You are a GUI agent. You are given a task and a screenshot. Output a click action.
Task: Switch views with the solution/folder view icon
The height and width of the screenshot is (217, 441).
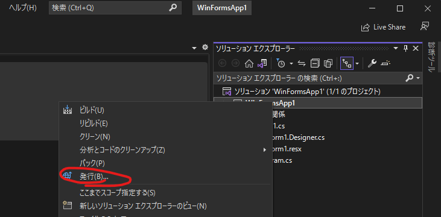point(262,63)
